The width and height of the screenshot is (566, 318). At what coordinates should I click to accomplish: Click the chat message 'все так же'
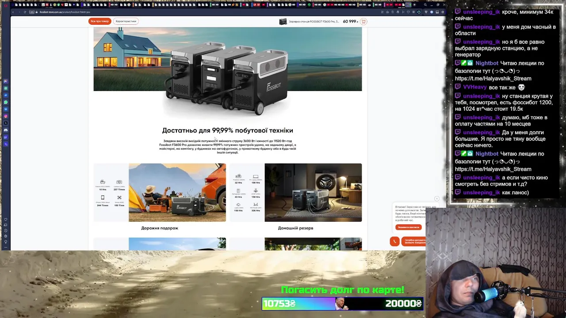pyautogui.click(x=502, y=87)
